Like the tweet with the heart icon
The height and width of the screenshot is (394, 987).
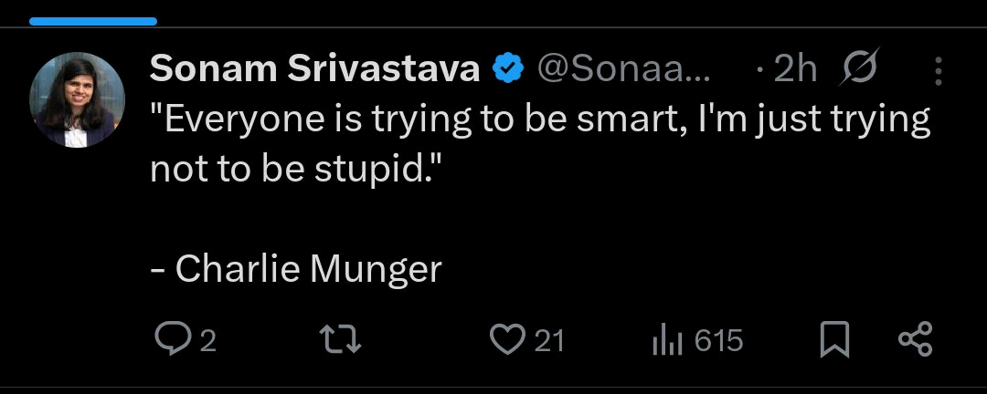coord(506,340)
